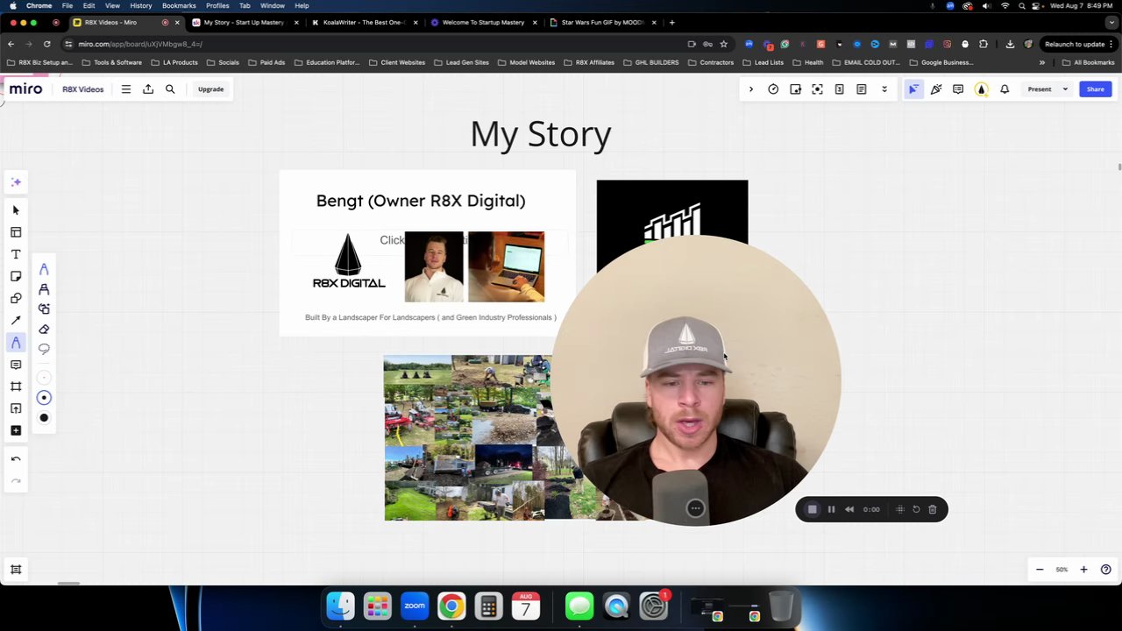
Task: Open the Frames tool
Action: coord(15,386)
